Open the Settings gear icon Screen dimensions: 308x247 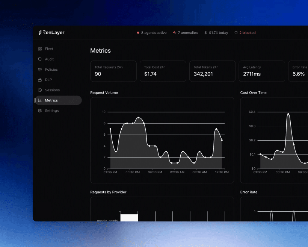(x=39, y=111)
